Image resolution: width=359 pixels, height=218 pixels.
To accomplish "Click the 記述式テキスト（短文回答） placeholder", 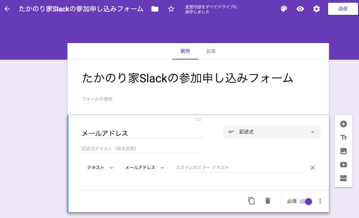I will coord(109,148).
